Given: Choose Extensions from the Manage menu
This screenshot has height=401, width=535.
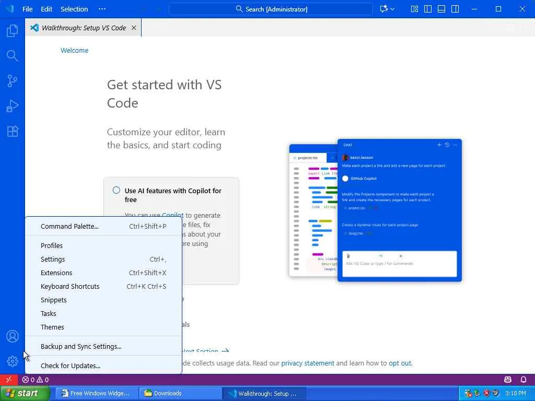Looking at the screenshot, I should [103, 273].
